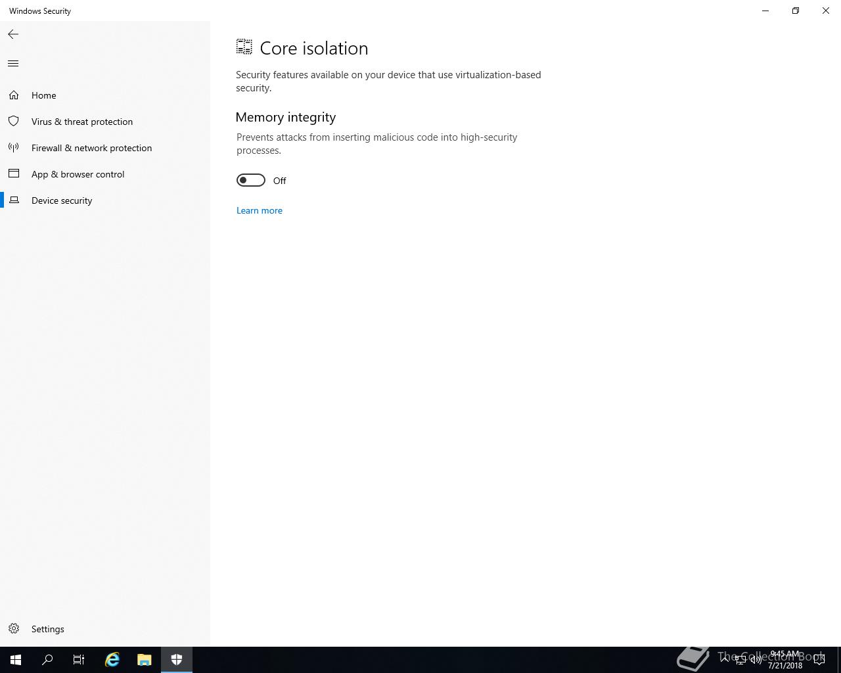Image resolution: width=841 pixels, height=673 pixels.
Task: Click the Learn more link
Action: tap(260, 210)
